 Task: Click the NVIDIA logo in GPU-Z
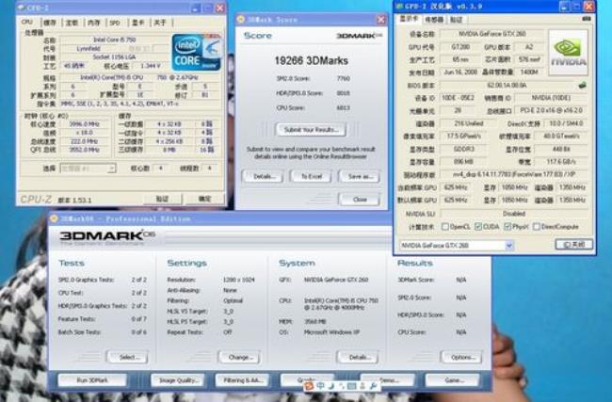569,53
